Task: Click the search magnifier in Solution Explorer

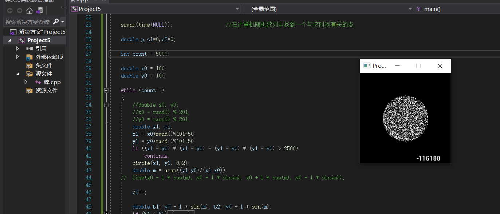Action: pos(55,21)
